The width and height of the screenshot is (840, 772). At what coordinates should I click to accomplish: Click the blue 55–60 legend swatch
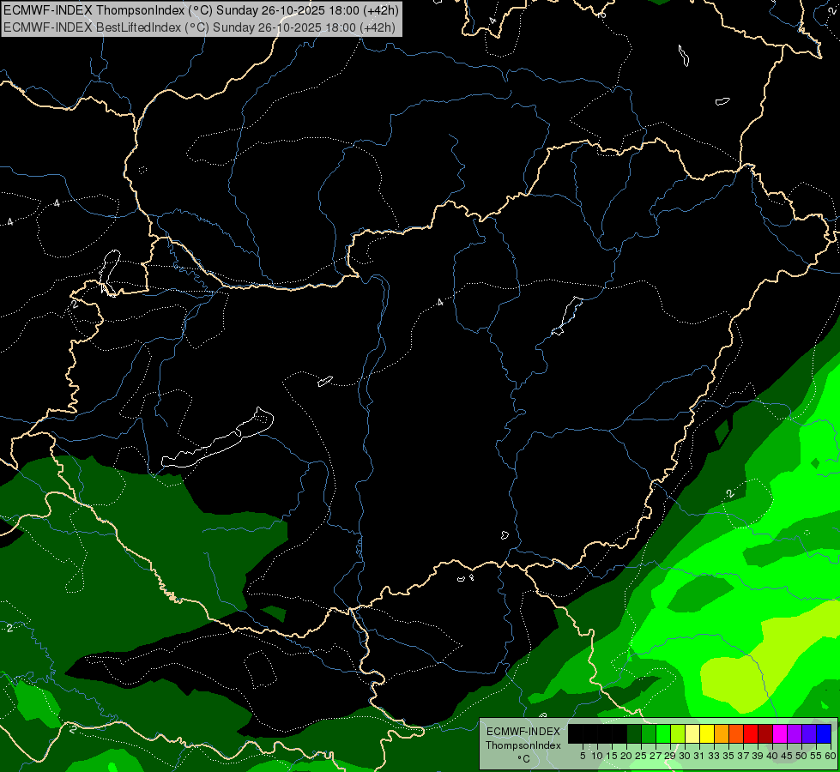[x=824, y=733]
